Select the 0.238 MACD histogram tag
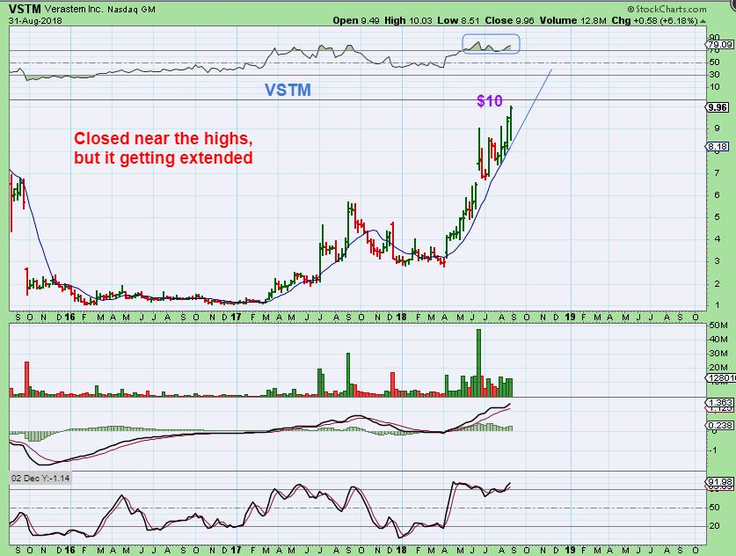The width and height of the screenshot is (736, 556). pos(720,425)
